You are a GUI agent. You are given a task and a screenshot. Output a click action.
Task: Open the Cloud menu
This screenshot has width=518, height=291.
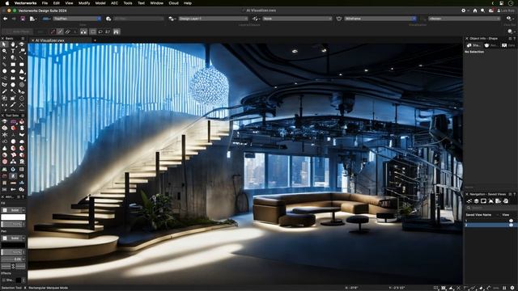[x=173, y=3]
